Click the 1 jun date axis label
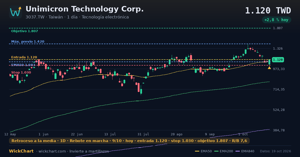The height and width of the screenshot is (157, 300). click(x=43, y=134)
